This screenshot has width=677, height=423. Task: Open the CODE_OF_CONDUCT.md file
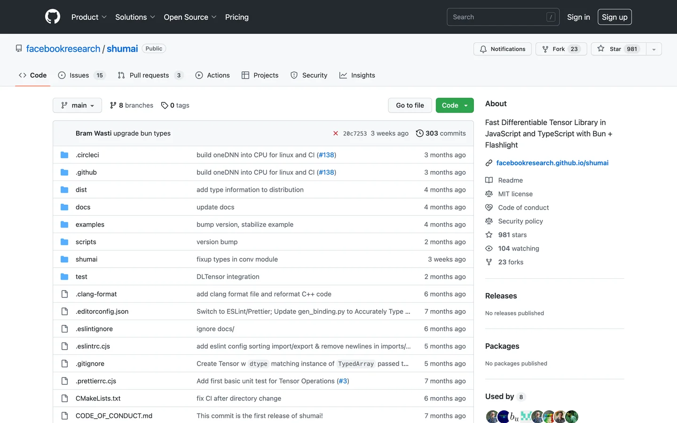point(114,415)
